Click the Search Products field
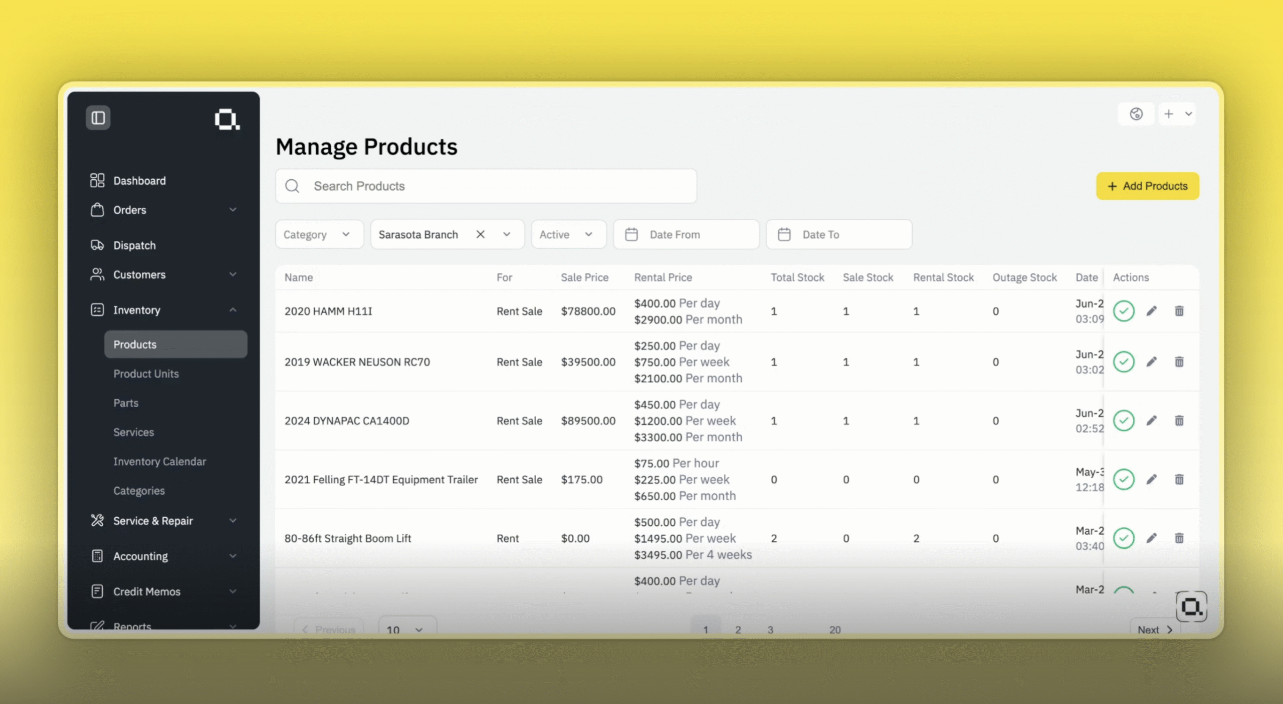1283x704 pixels. point(485,186)
